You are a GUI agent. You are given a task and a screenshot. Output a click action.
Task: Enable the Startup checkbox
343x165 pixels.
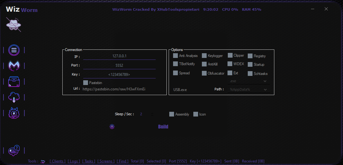point(250,65)
